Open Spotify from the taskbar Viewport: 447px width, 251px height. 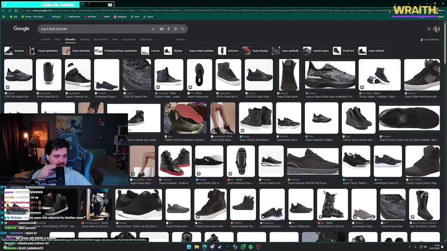click(250, 247)
